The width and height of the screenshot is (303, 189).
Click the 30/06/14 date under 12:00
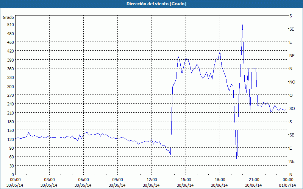[151, 185]
